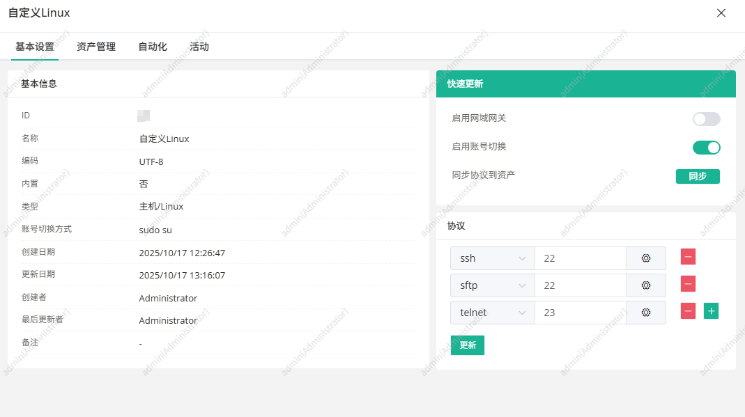Image resolution: width=745 pixels, height=417 pixels.
Task: Switch to the 自动化 tab
Action: pos(153,47)
